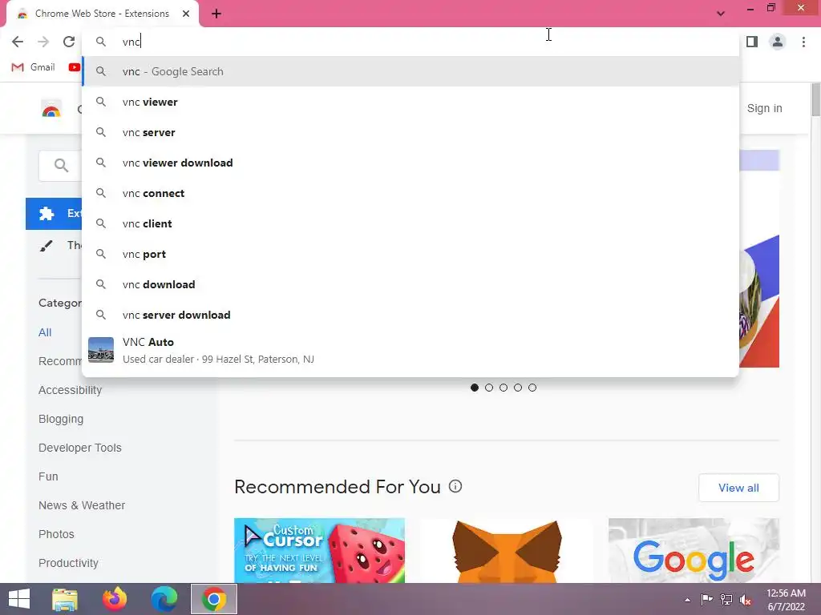Click the Chrome Web Store rainbow logo
Viewport: 821px width, 615px height.
tap(51, 108)
